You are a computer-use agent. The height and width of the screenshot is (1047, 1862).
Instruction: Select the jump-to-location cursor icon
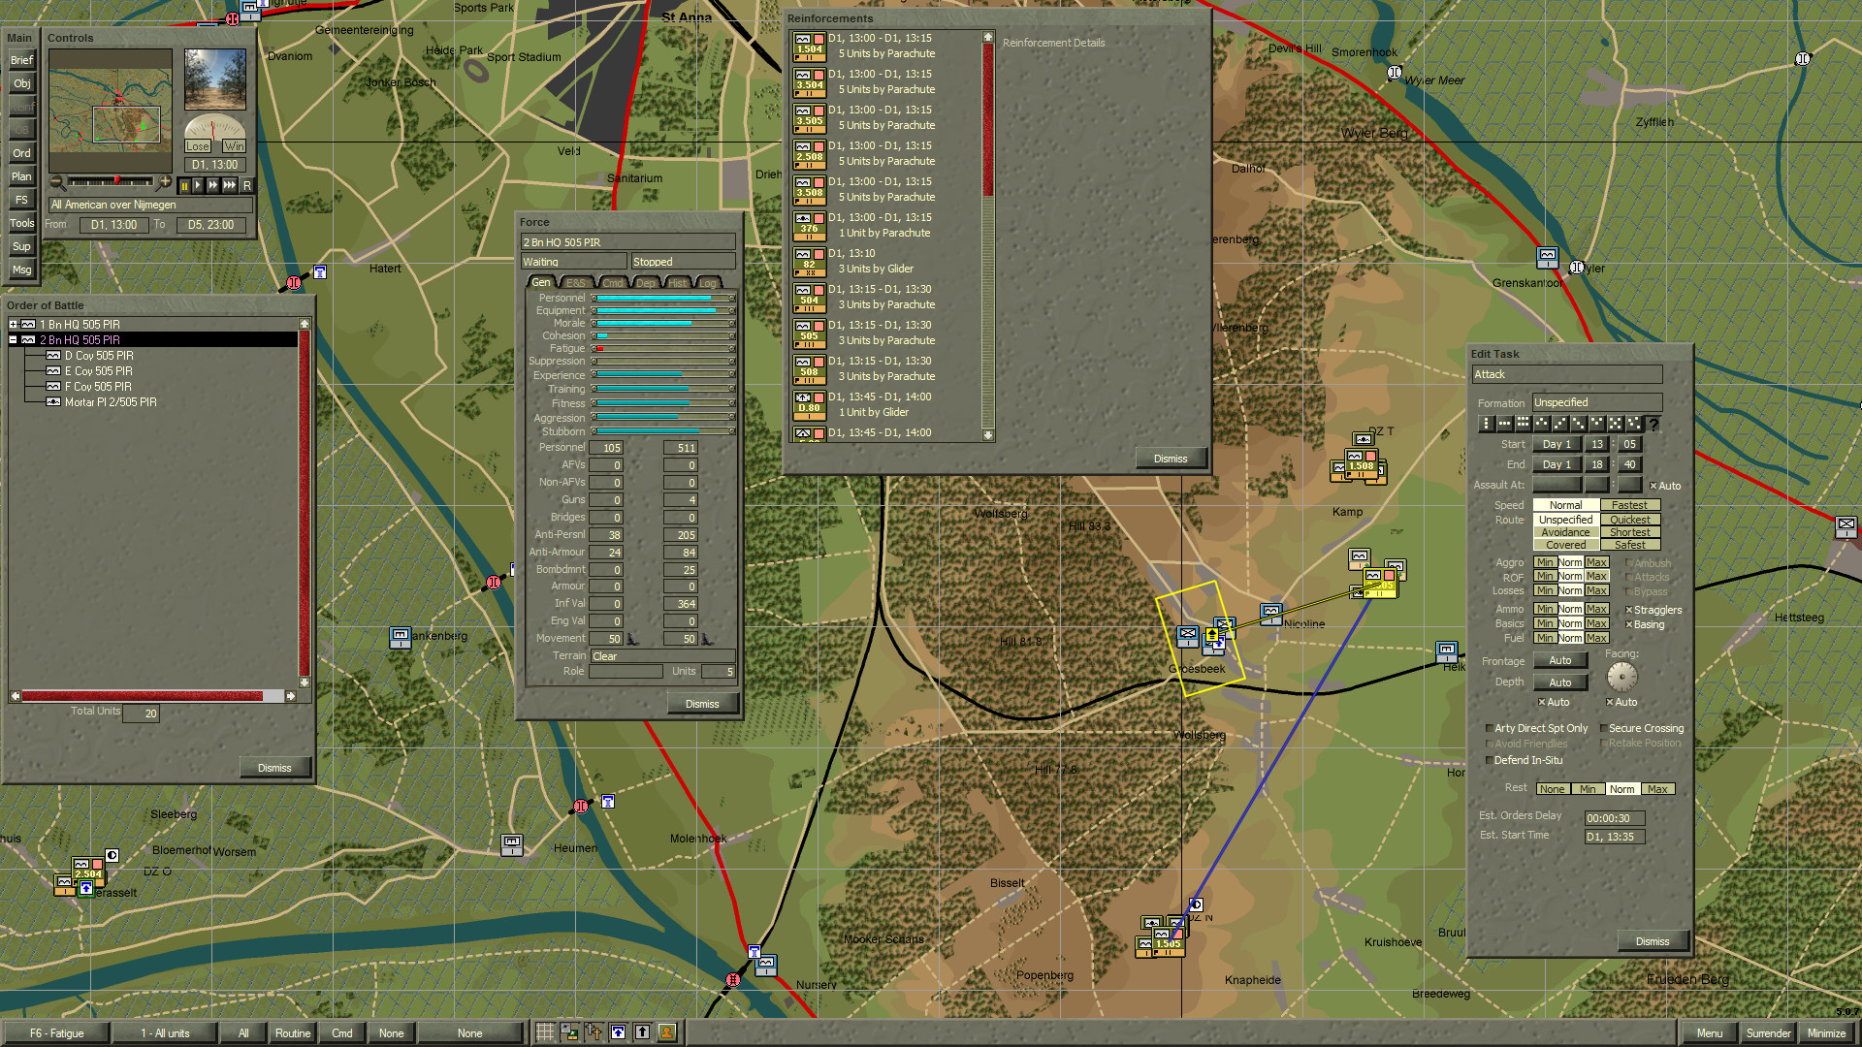(x=594, y=1033)
